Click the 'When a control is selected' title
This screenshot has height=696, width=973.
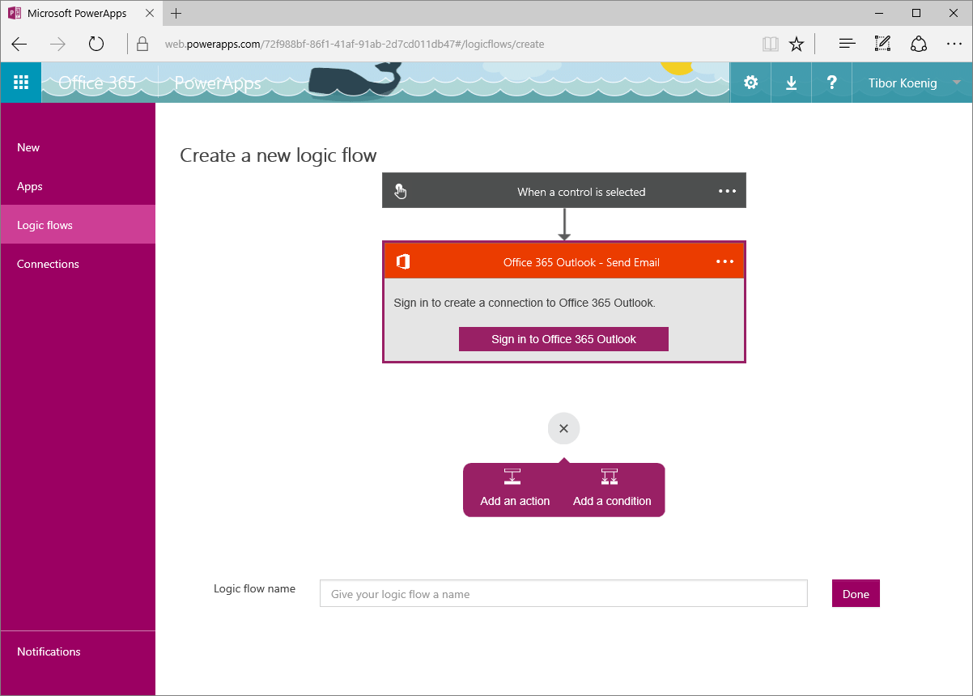581,192
